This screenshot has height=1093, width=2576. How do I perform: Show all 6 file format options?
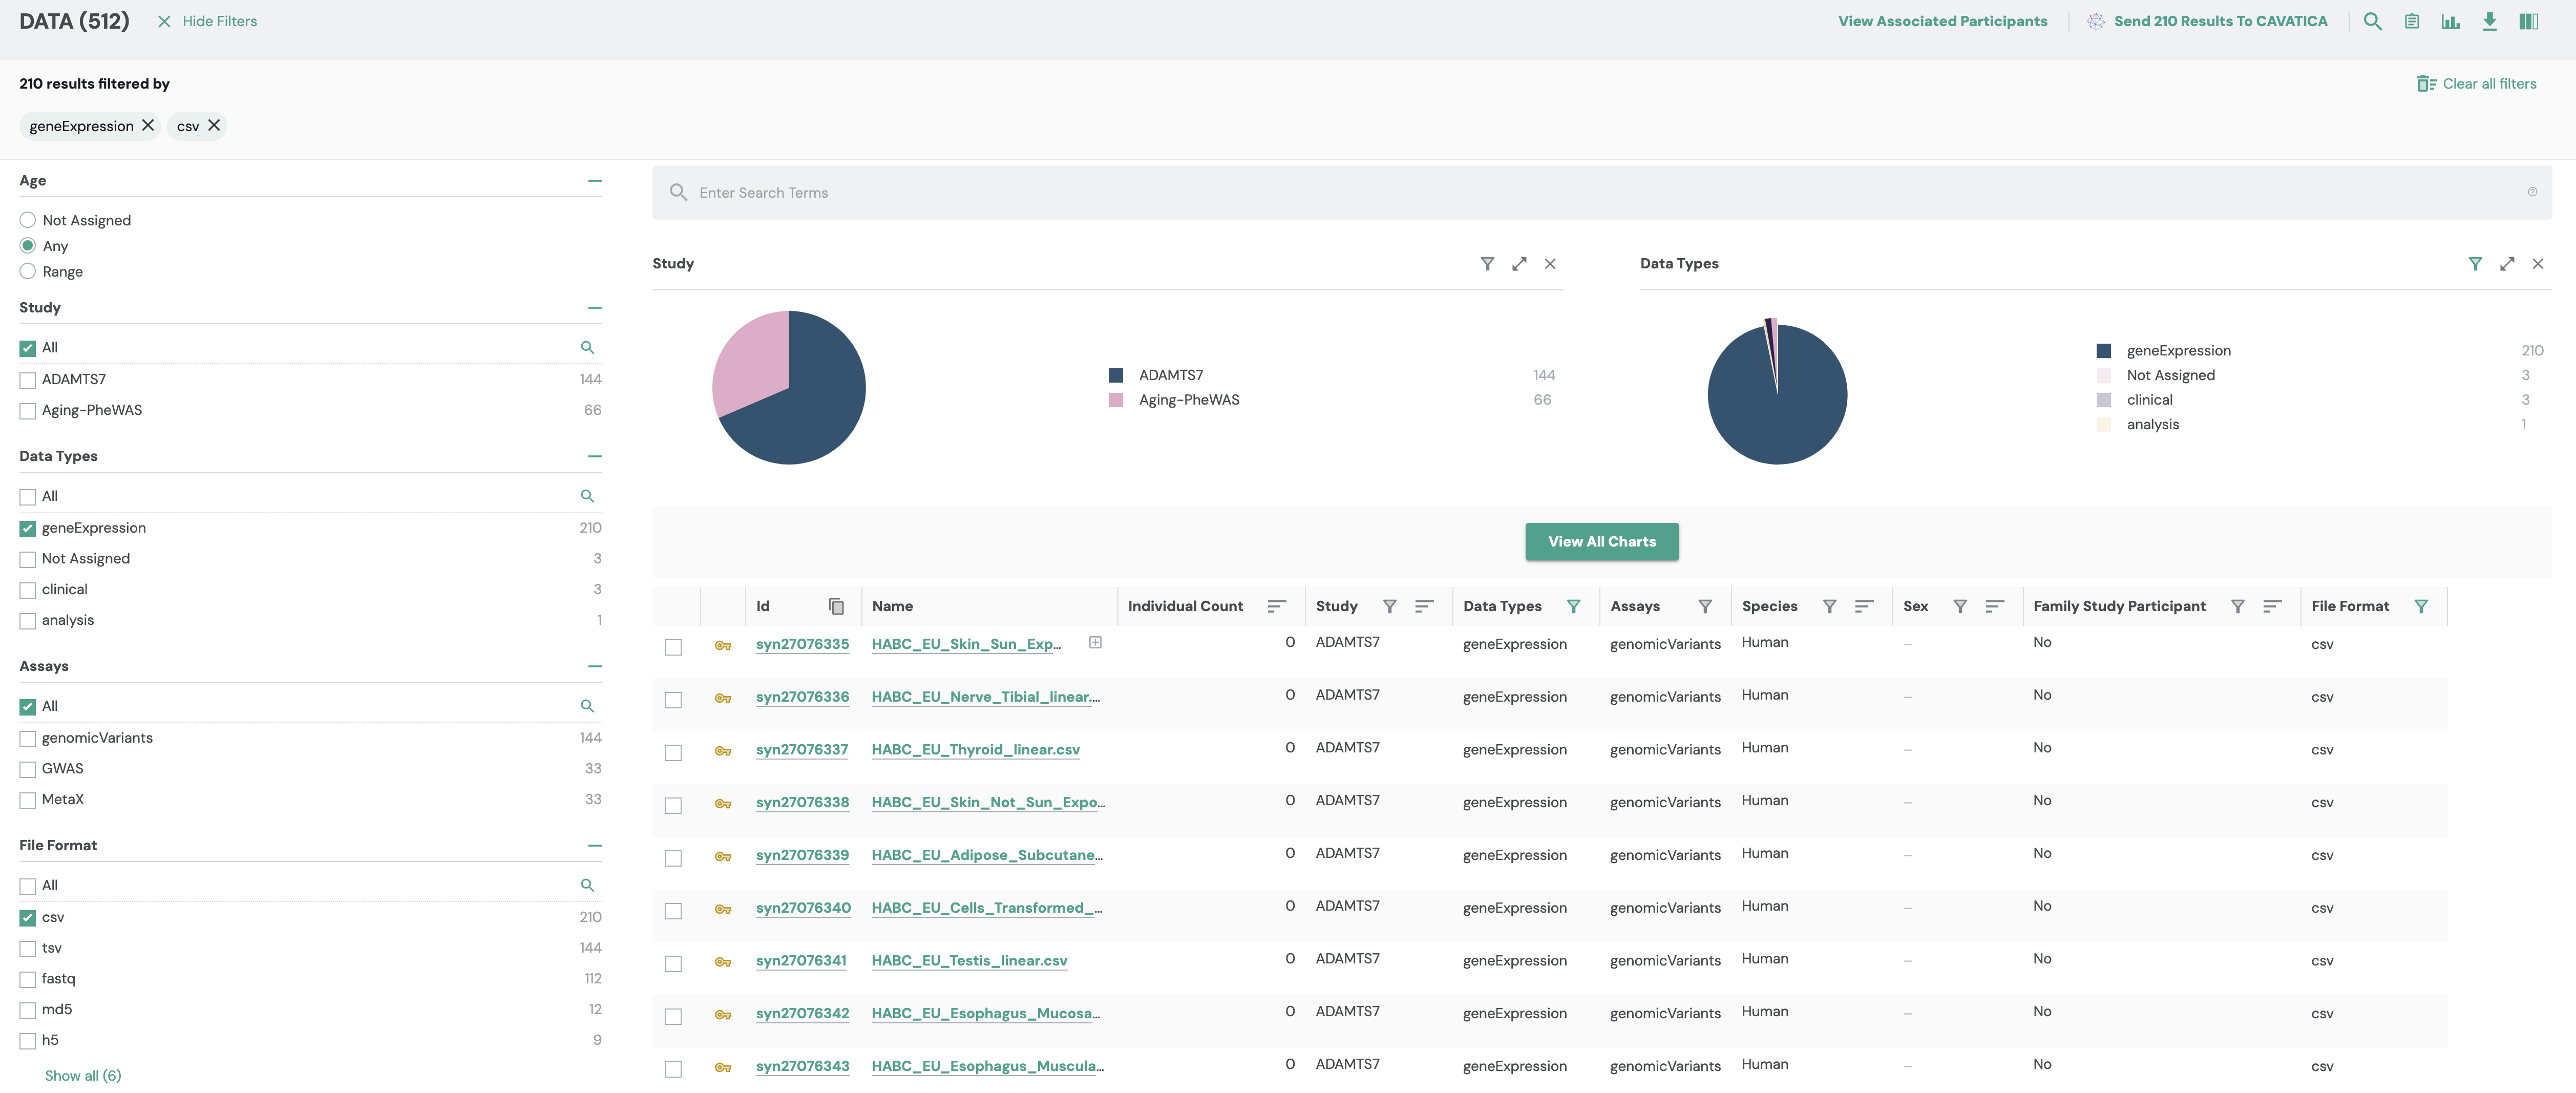coord(83,1075)
